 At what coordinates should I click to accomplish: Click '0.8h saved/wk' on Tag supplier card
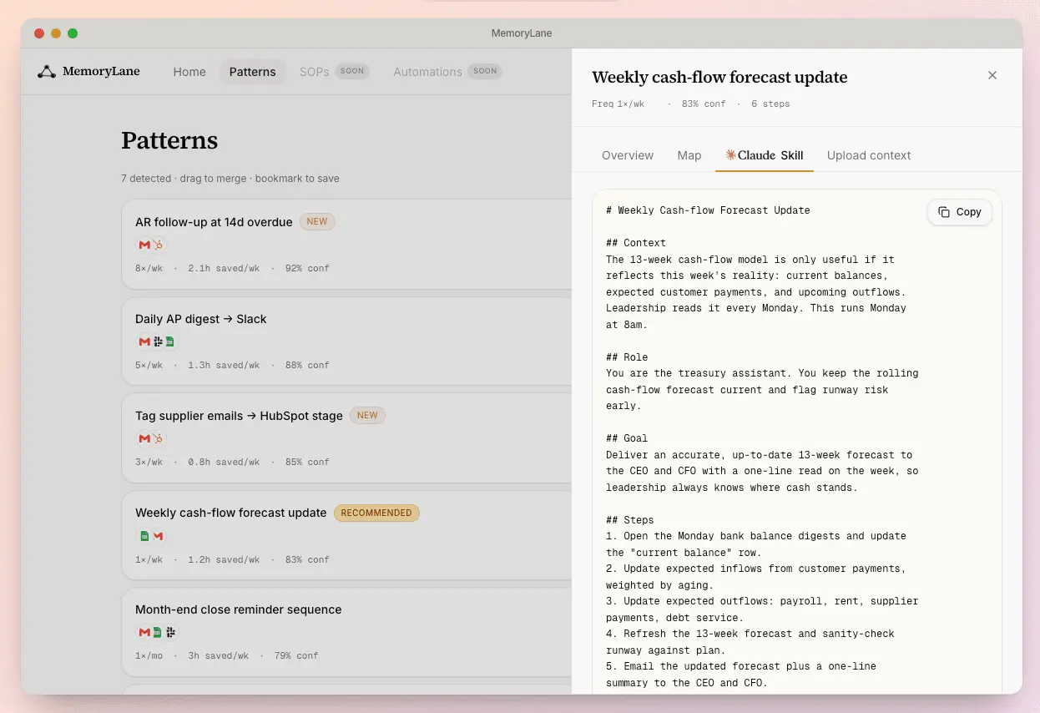click(x=224, y=463)
